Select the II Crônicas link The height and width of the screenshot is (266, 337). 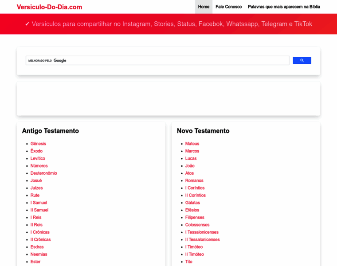(x=40, y=240)
